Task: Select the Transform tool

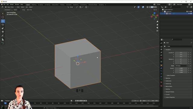Action: point(3,32)
